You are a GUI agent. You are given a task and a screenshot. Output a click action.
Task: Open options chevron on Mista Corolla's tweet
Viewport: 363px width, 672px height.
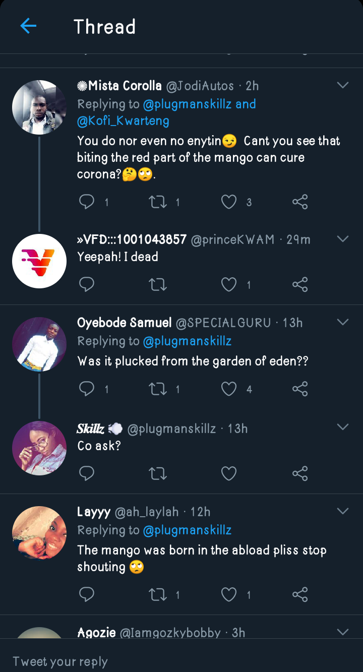click(x=343, y=85)
